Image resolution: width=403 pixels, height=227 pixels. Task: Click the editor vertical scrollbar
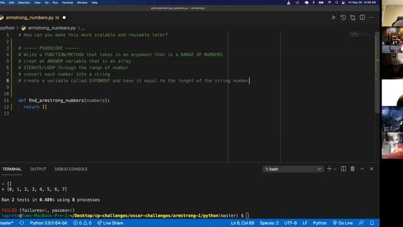point(377,72)
